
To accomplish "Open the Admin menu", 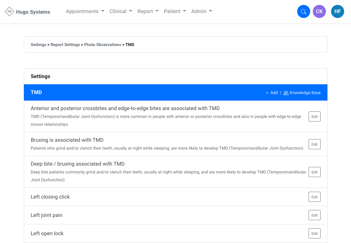I will (201, 11).
